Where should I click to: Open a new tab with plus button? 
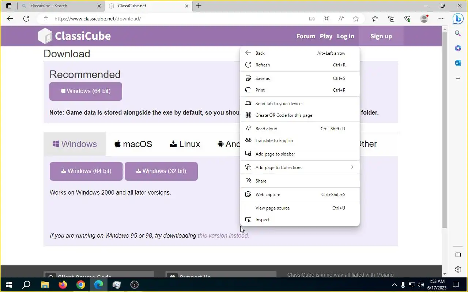tap(199, 6)
